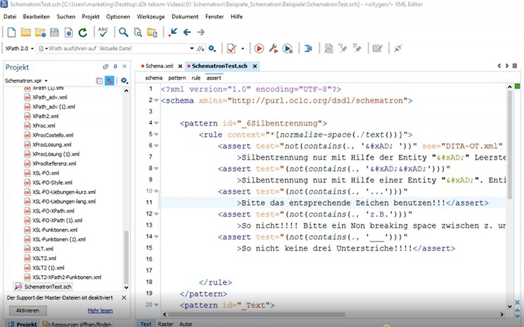The width and height of the screenshot is (524, 327).
Task: Maximize the Projekt panel view
Action: click(105, 66)
